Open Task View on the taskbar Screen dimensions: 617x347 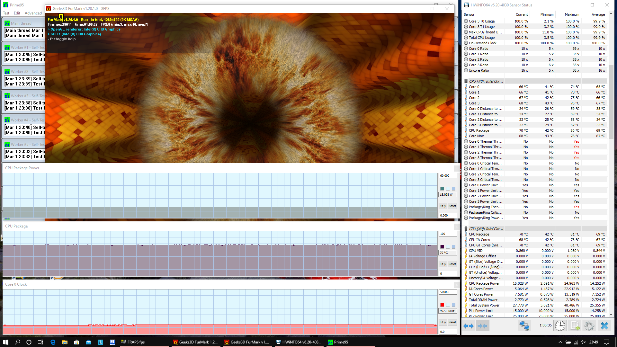click(40, 342)
